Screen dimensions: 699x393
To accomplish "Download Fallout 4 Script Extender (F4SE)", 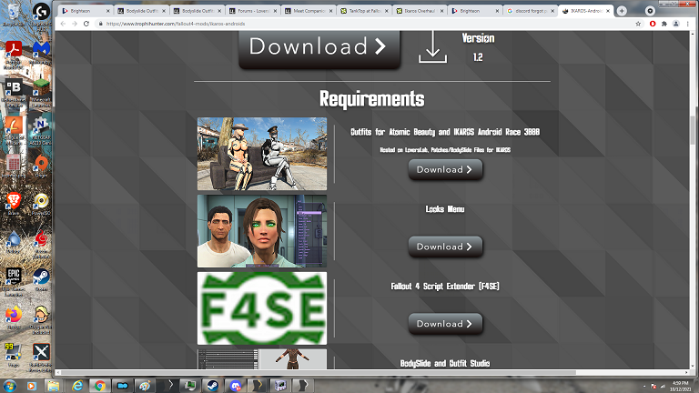I will tap(445, 324).
